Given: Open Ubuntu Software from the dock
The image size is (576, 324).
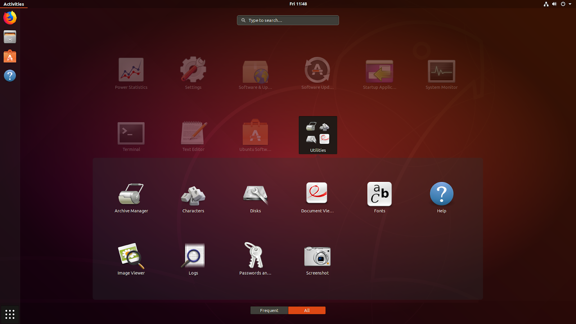Looking at the screenshot, I should [x=10, y=56].
